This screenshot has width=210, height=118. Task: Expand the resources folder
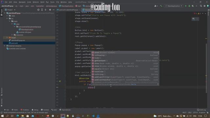pyautogui.click(x=12, y=35)
